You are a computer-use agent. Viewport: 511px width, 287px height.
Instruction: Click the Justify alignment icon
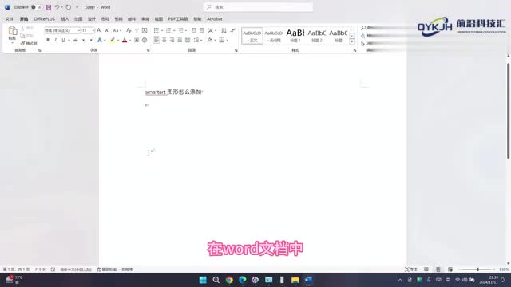click(x=180, y=40)
